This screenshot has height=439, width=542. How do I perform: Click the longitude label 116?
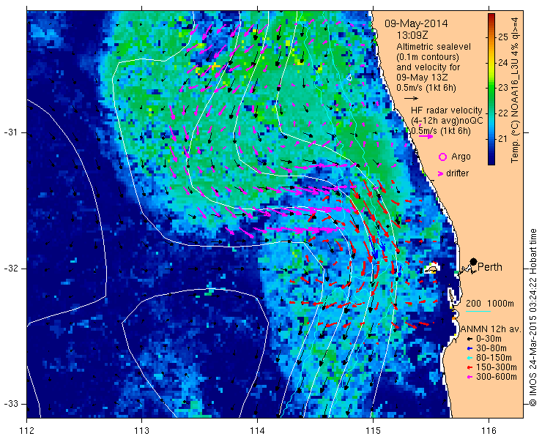click(489, 431)
